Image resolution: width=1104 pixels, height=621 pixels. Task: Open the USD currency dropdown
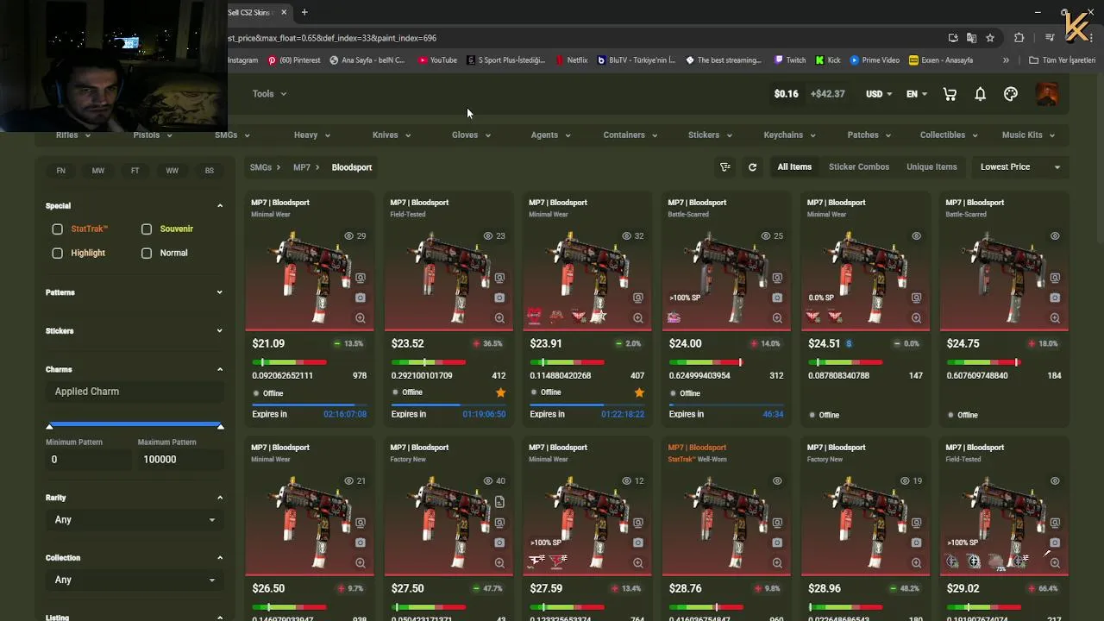coord(879,94)
